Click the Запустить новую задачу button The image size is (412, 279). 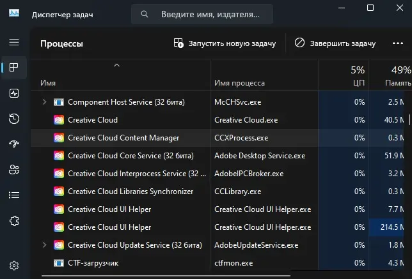pos(225,43)
